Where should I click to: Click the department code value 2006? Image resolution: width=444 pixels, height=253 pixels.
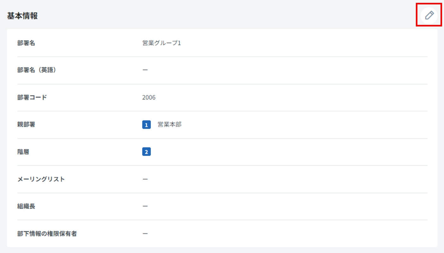(x=149, y=98)
